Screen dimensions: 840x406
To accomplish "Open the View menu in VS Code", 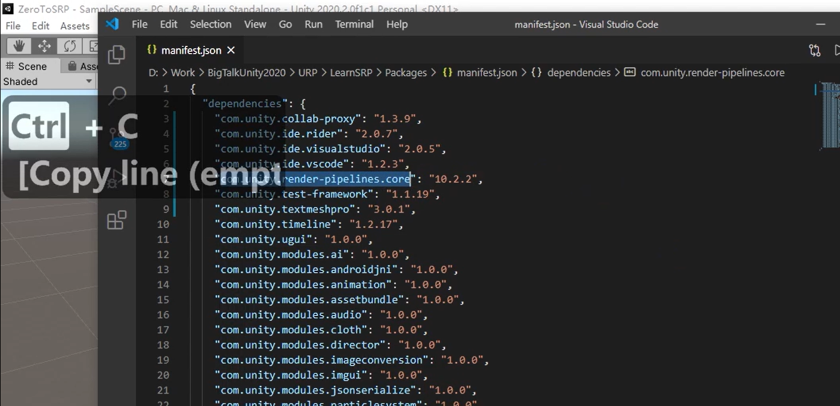I will click(x=255, y=24).
